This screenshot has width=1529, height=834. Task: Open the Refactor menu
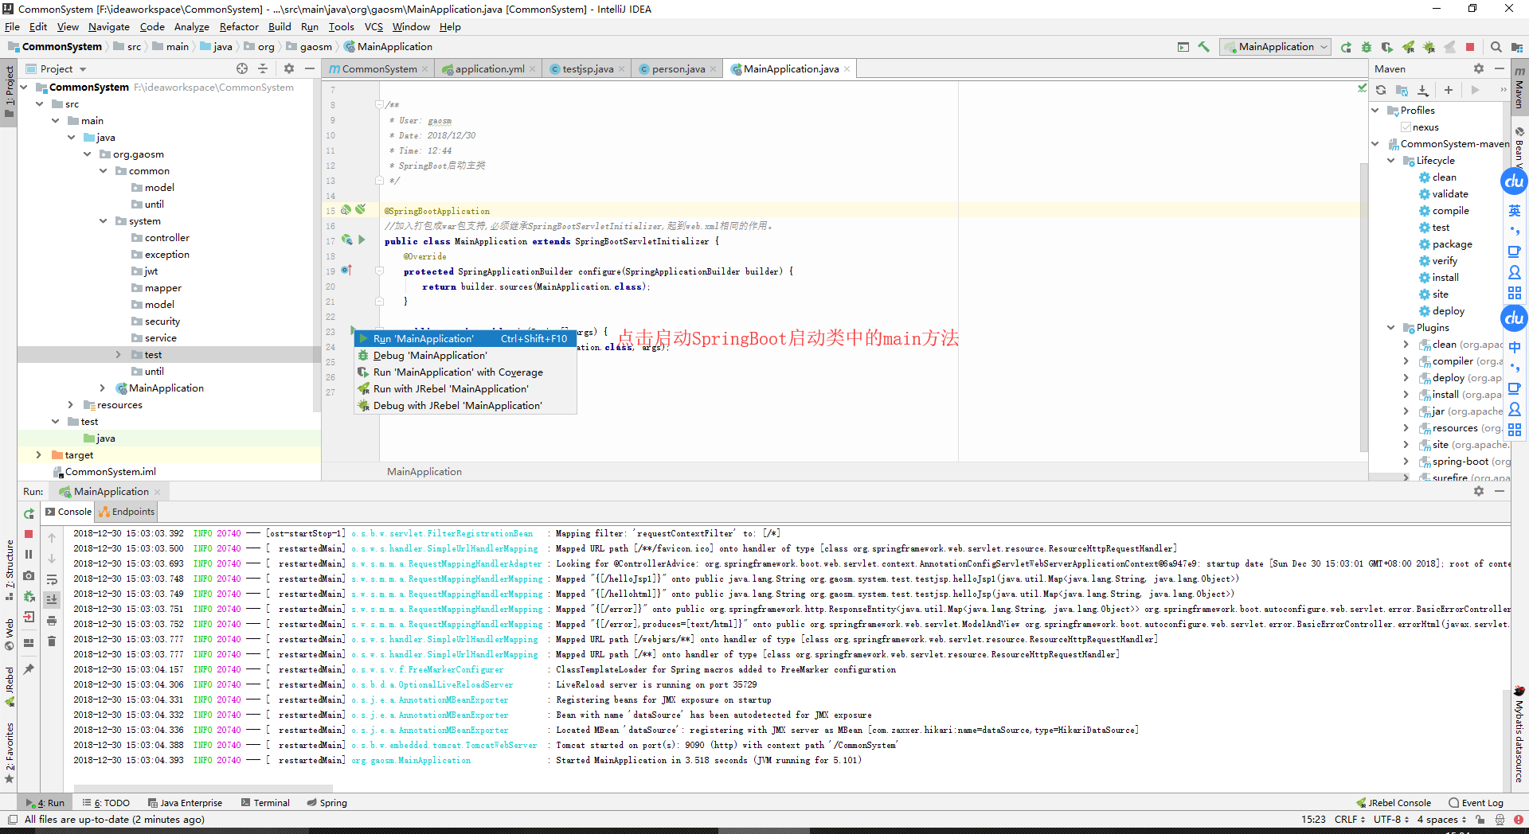[239, 26]
